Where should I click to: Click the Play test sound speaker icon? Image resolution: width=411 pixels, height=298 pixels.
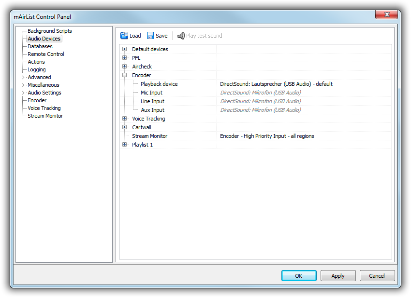(x=181, y=36)
